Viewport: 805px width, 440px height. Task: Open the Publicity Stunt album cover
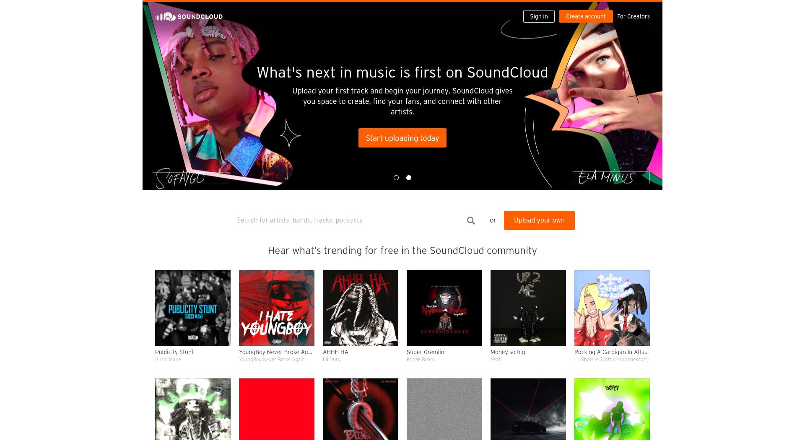[x=193, y=308]
